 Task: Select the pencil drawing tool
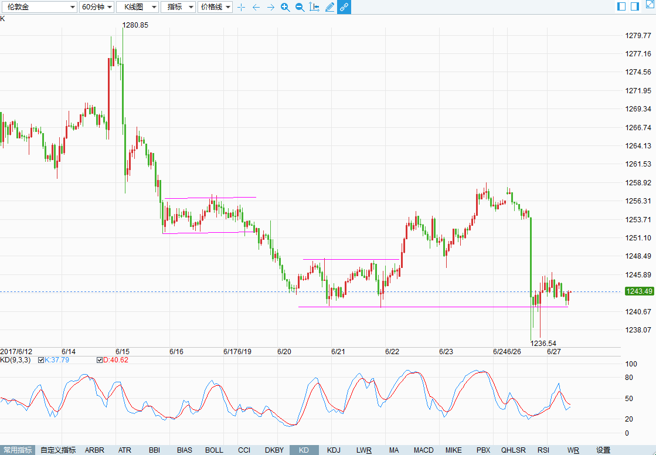[329, 7]
